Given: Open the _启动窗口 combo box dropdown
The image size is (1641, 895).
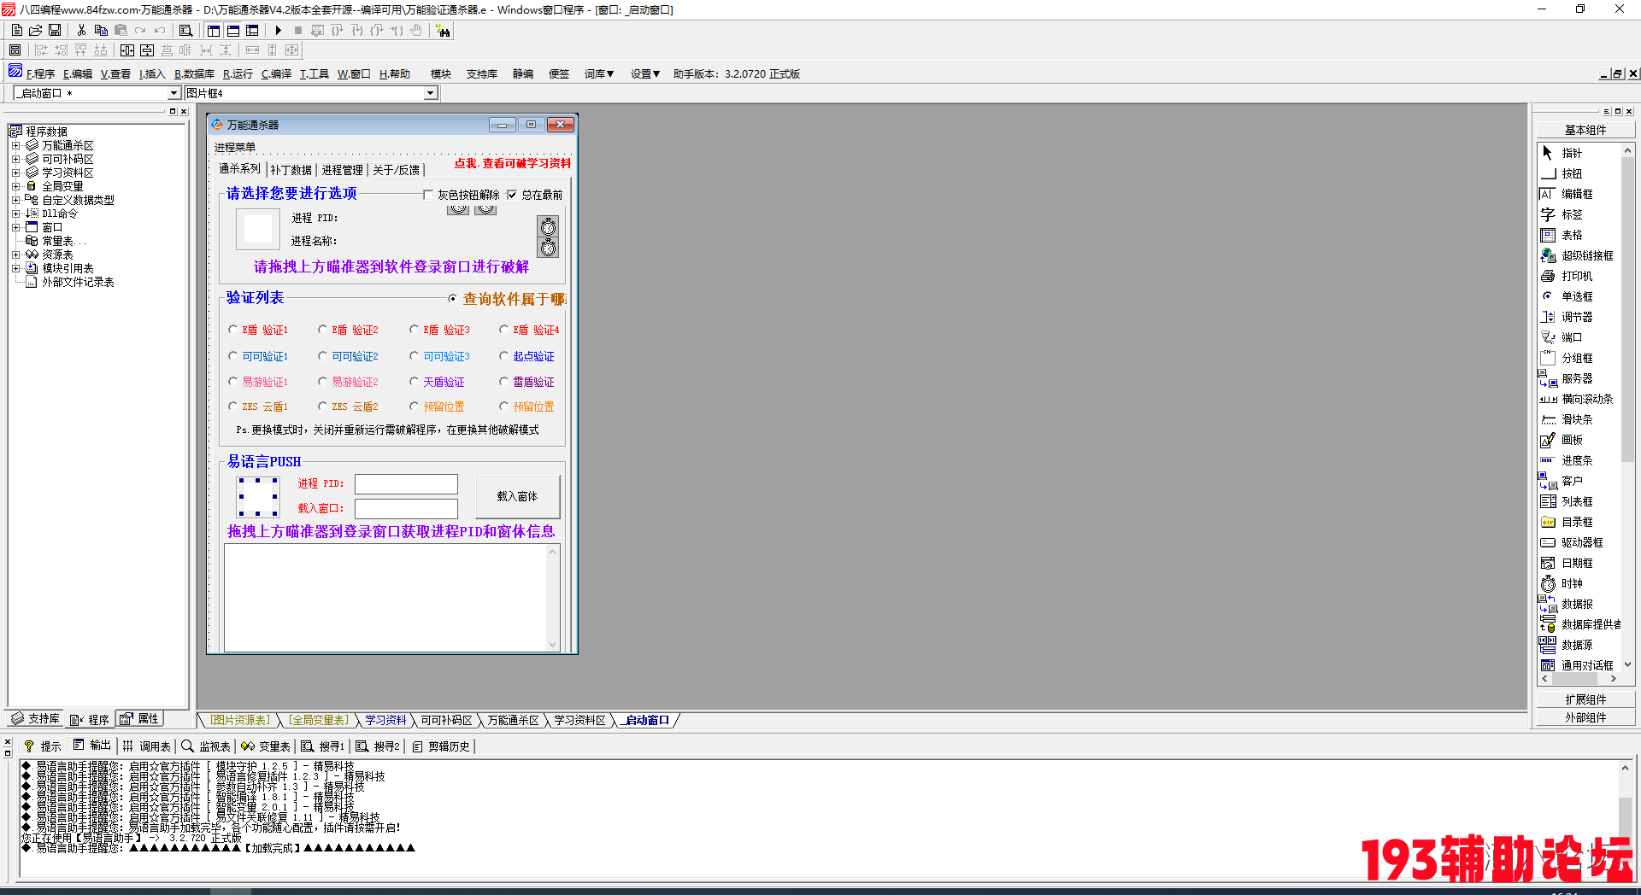Looking at the screenshot, I should point(174,93).
